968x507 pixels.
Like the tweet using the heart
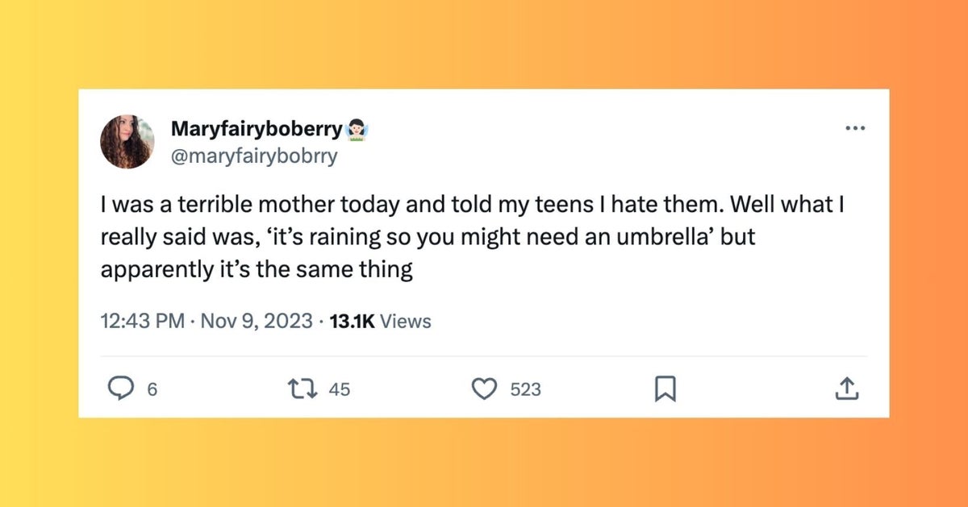pyautogui.click(x=484, y=389)
